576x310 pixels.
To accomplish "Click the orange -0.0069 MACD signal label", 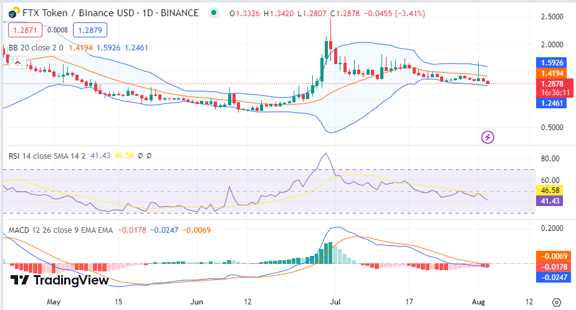I will [554, 256].
